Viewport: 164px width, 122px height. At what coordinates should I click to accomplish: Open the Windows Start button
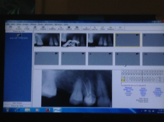pos(7,110)
